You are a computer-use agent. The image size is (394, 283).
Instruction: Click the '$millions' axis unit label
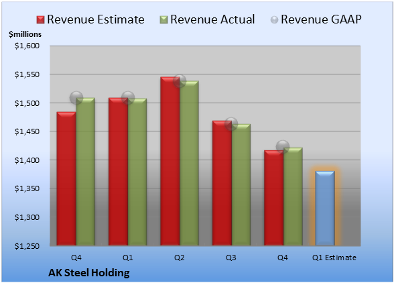(x=25, y=34)
